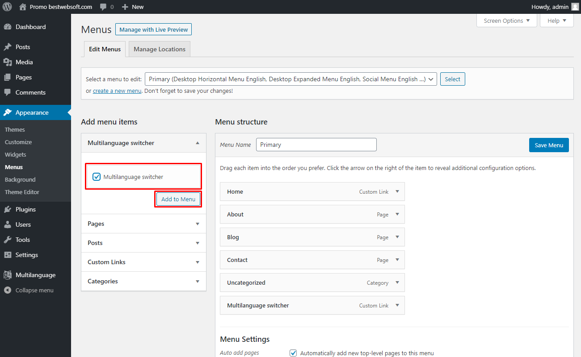Screen dimensions: 581x357
Task: Expand the About menu item options
Action: (397, 214)
